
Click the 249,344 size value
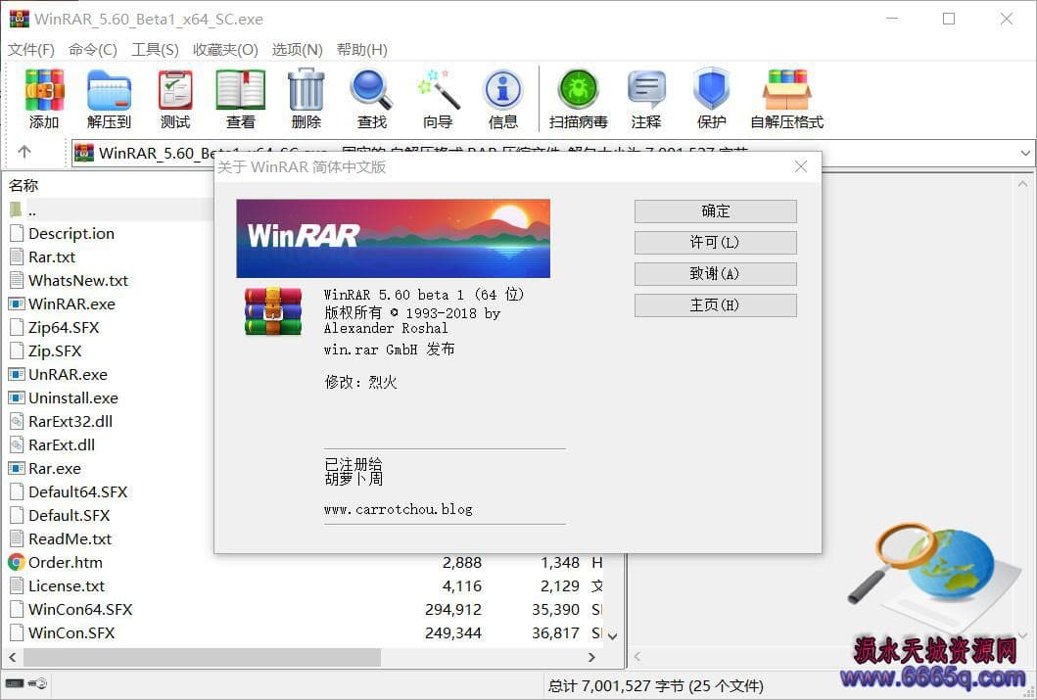coord(453,632)
